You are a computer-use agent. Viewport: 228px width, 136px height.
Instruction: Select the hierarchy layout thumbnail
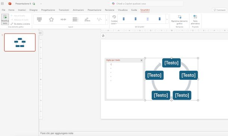pyautogui.click(x=99, y=19)
